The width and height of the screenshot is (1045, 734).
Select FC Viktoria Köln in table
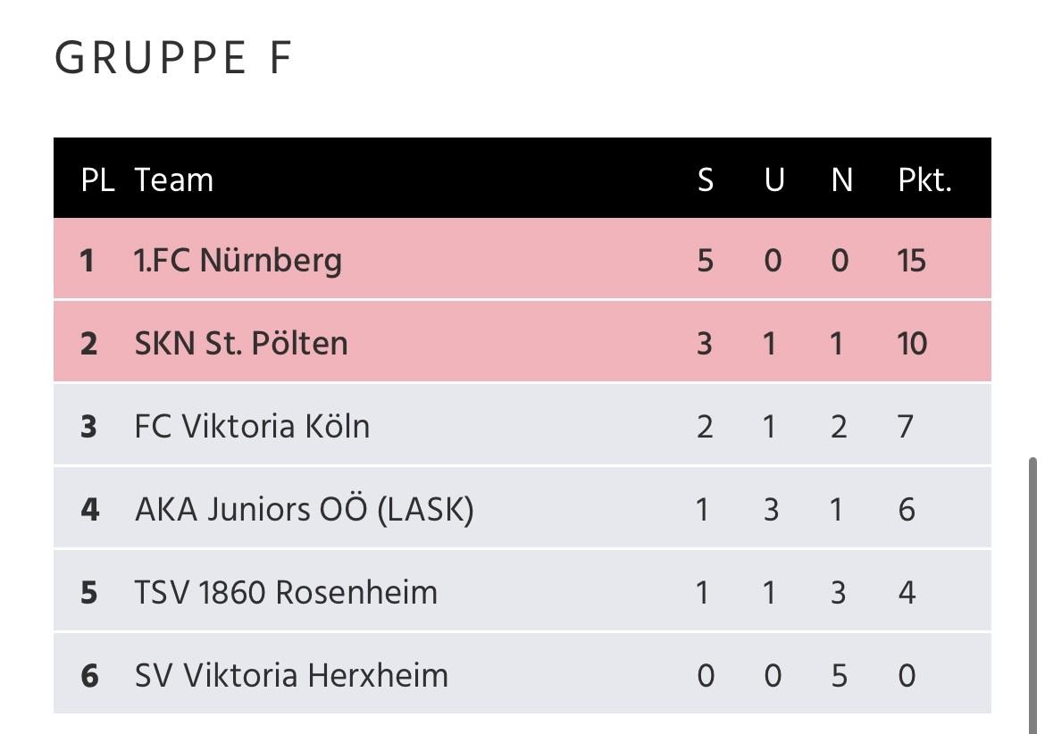[x=252, y=426]
